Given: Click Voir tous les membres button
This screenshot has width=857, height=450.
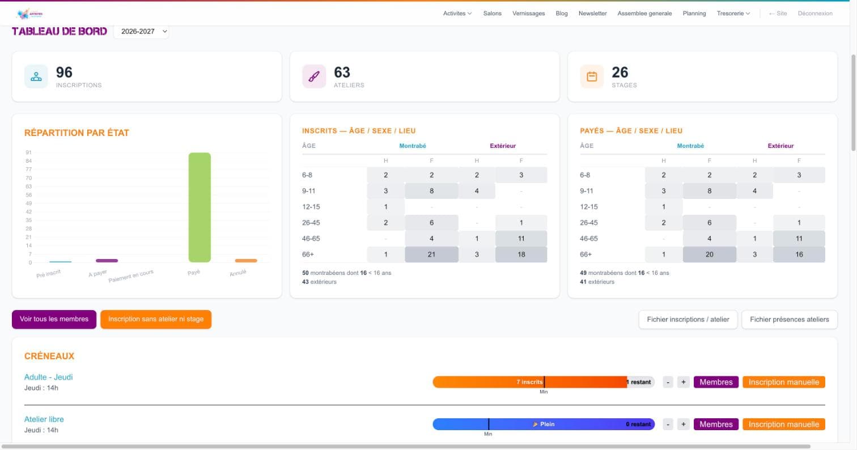Looking at the screenshot, I should point(54,319).
